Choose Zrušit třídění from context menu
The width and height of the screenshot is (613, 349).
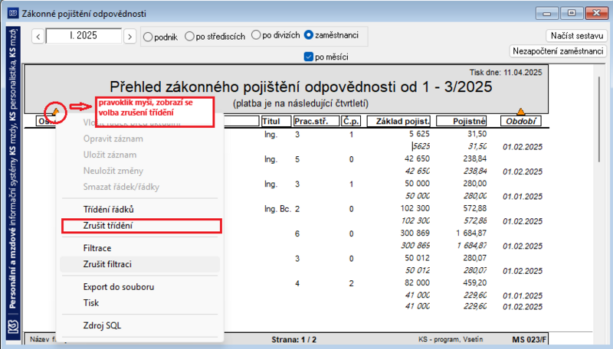pos(142,226)
